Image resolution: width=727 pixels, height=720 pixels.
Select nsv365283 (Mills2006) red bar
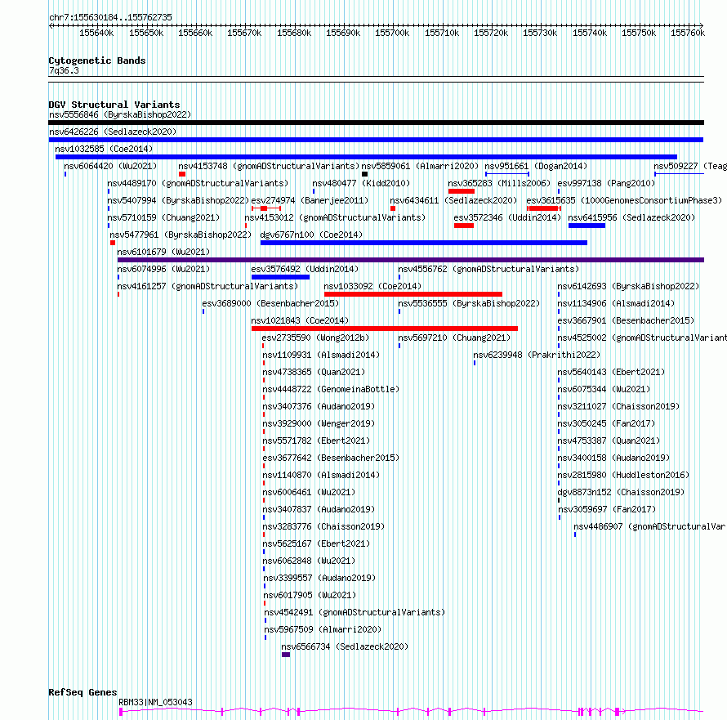(462, 191)
